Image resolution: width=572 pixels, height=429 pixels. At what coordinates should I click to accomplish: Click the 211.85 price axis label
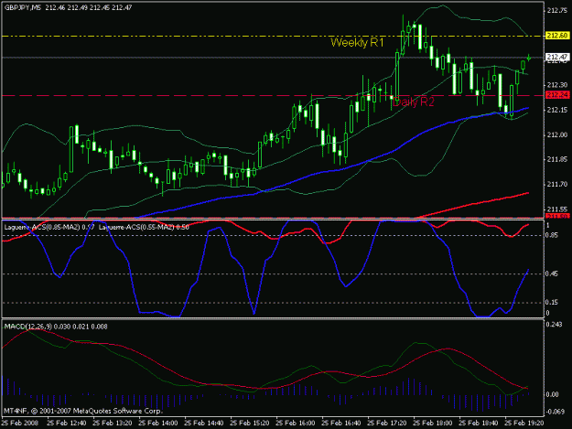pos(557,159)
